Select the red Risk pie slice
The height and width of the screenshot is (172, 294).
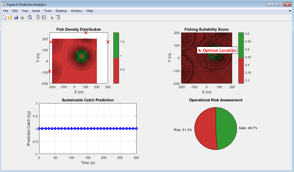pos(205,128)
